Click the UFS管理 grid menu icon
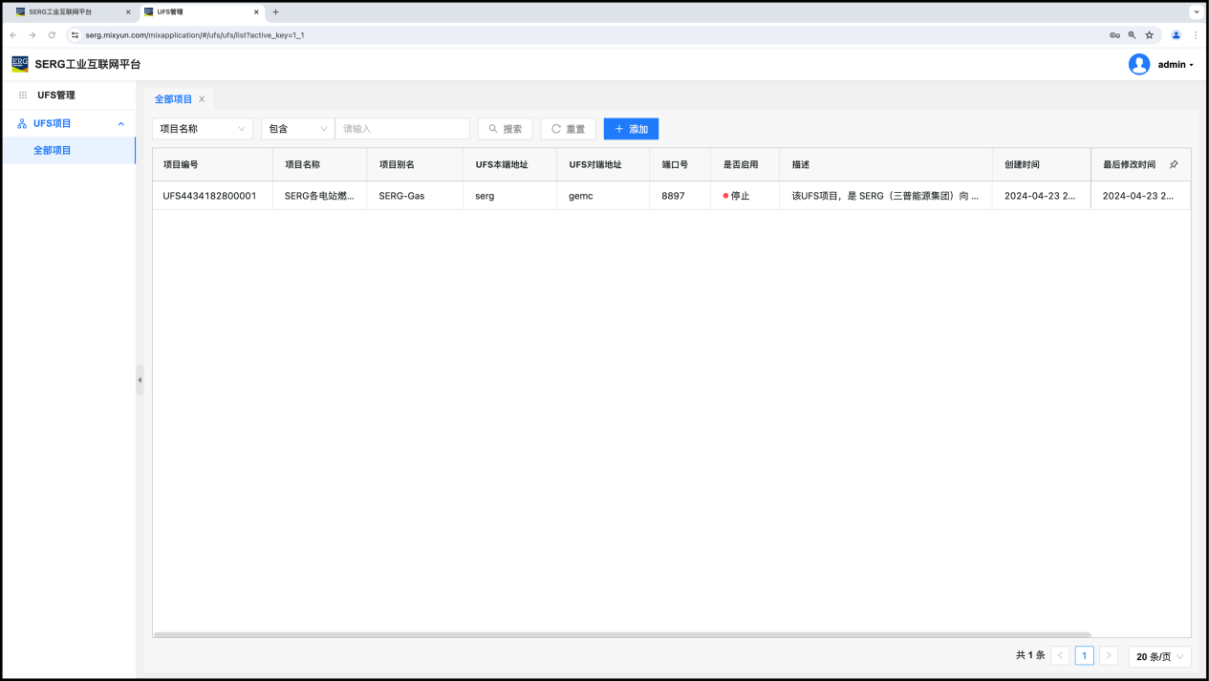 23,96
